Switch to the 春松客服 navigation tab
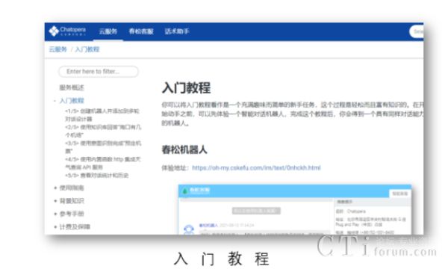This screenshot has width=448, height=269. (x=141, y=31)
